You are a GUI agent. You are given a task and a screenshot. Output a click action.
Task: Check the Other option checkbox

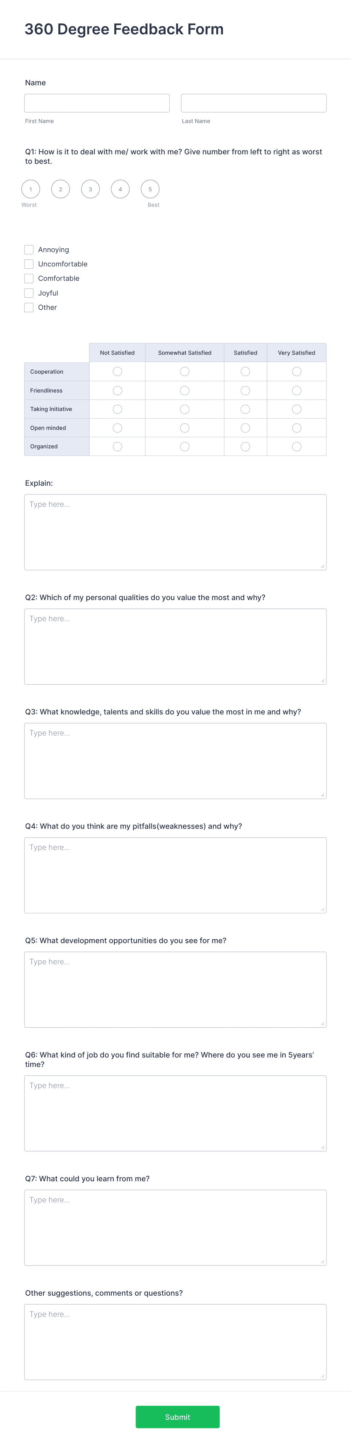coord(29,307)
